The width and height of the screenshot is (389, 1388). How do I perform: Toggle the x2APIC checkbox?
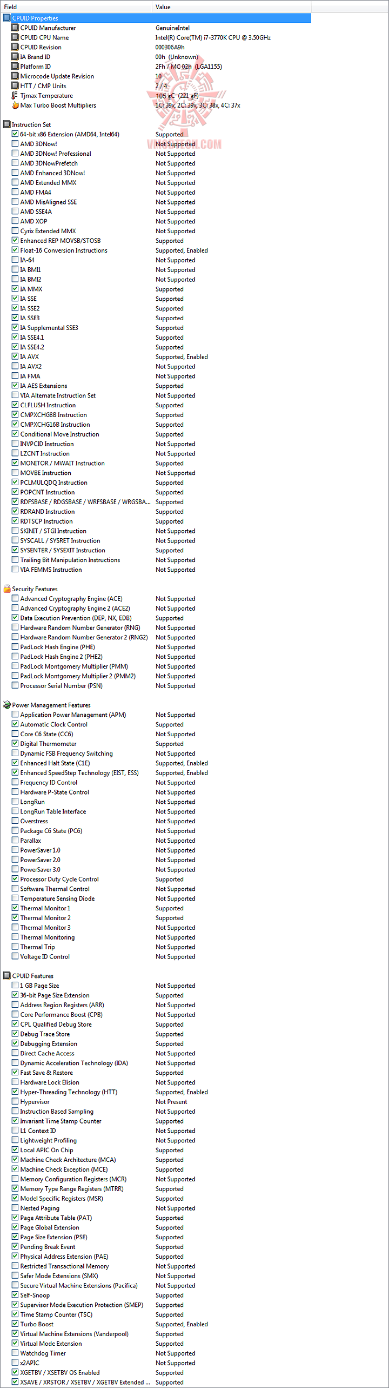pyautogui.click(x=15, y=1363)
